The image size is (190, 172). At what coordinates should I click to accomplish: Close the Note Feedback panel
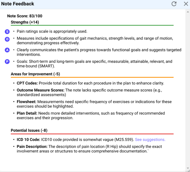pos(186,4)
